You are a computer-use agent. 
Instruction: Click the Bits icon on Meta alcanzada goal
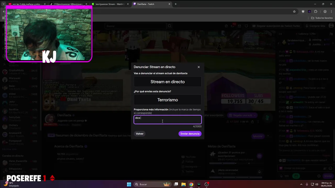click(259, 172)
